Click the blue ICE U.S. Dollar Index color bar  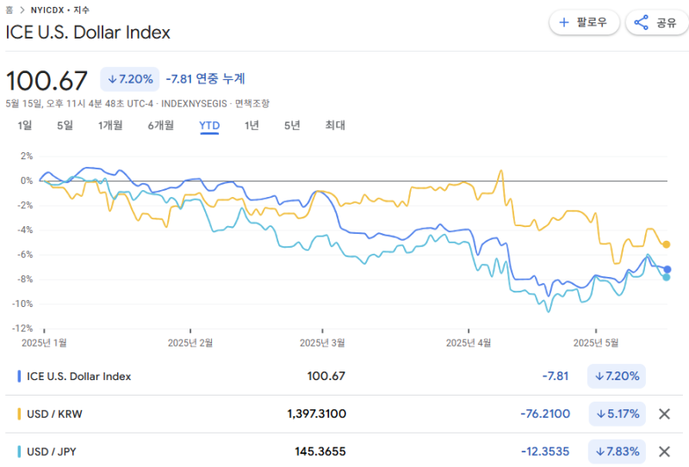click(19, 376)
